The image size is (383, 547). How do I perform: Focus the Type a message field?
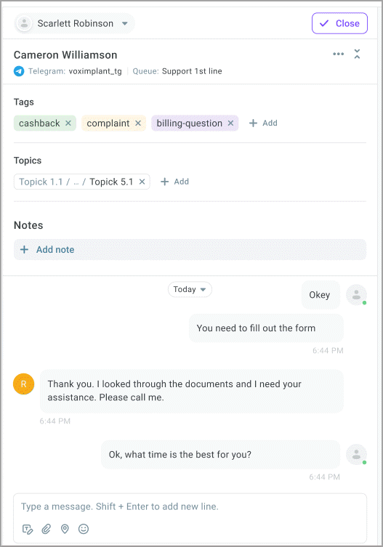click(x=190, y=506)
